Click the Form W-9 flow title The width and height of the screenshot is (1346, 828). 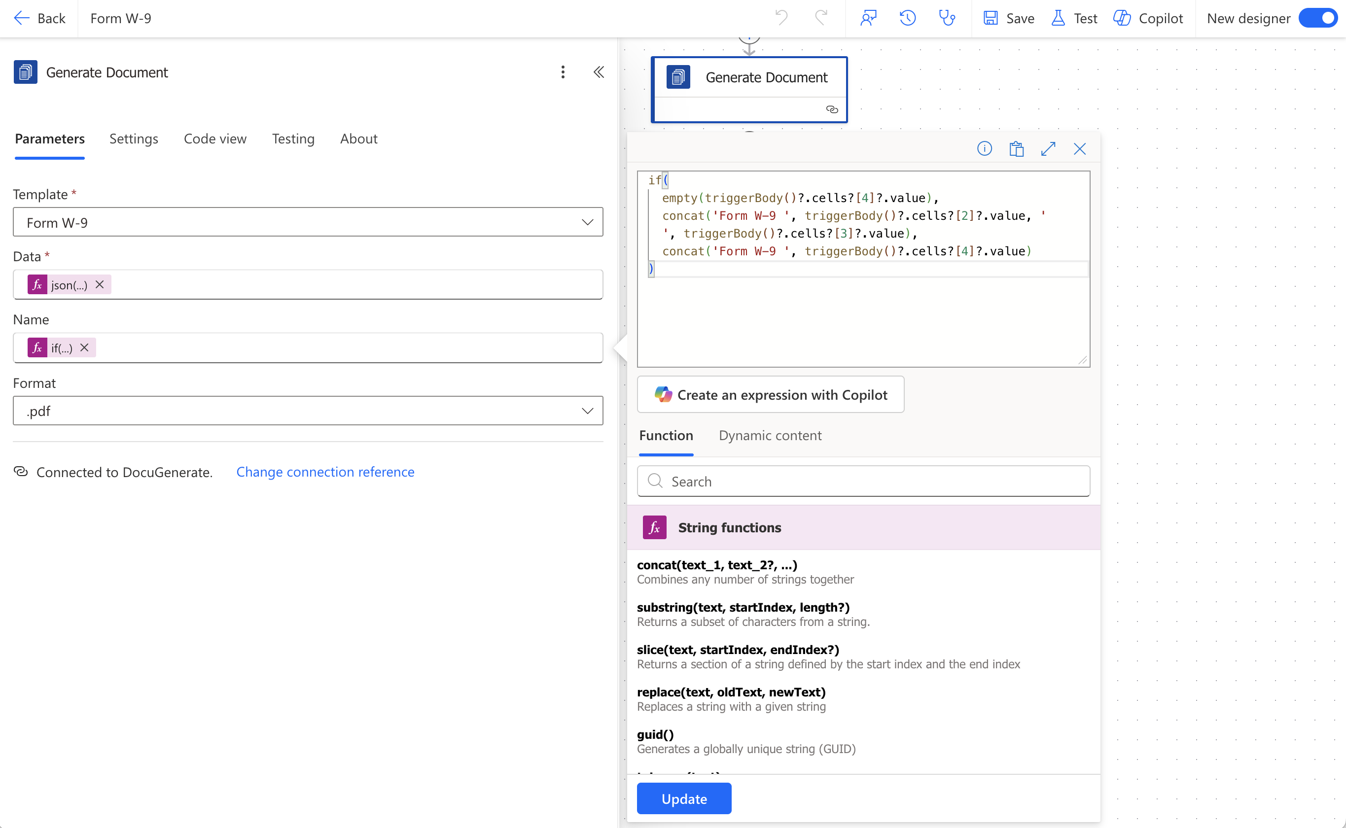point(120,19)
